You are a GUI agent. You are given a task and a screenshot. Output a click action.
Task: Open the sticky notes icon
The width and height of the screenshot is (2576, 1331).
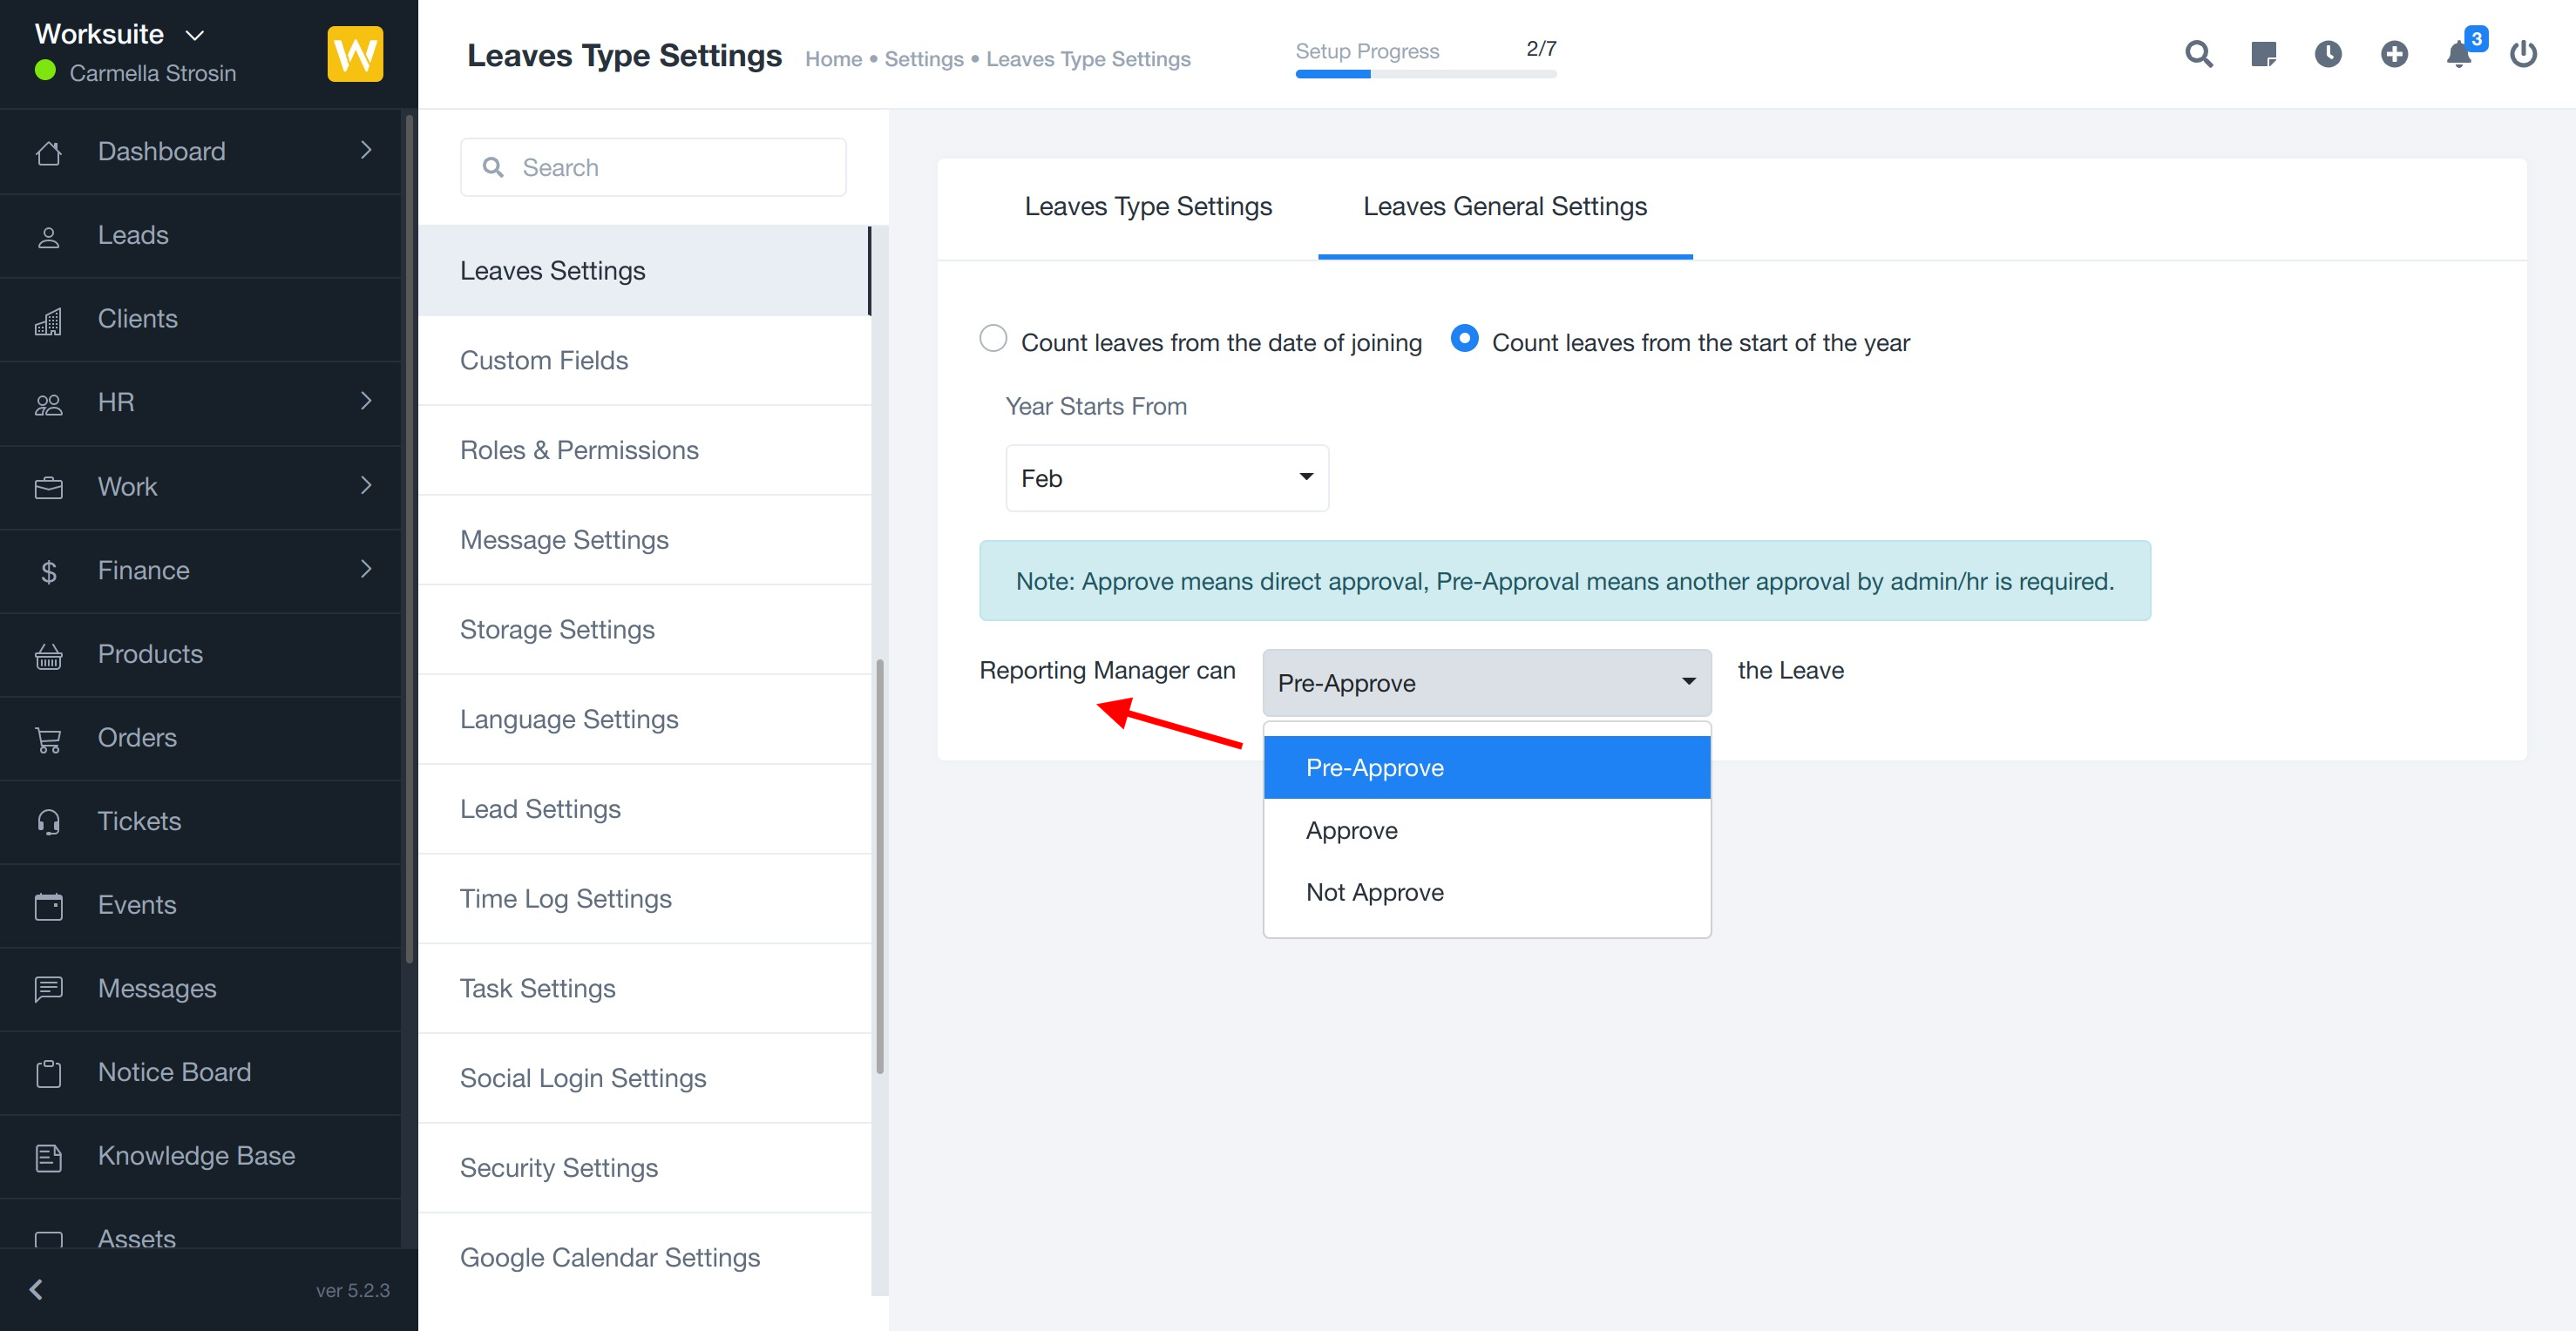(x=2263, y=54)
